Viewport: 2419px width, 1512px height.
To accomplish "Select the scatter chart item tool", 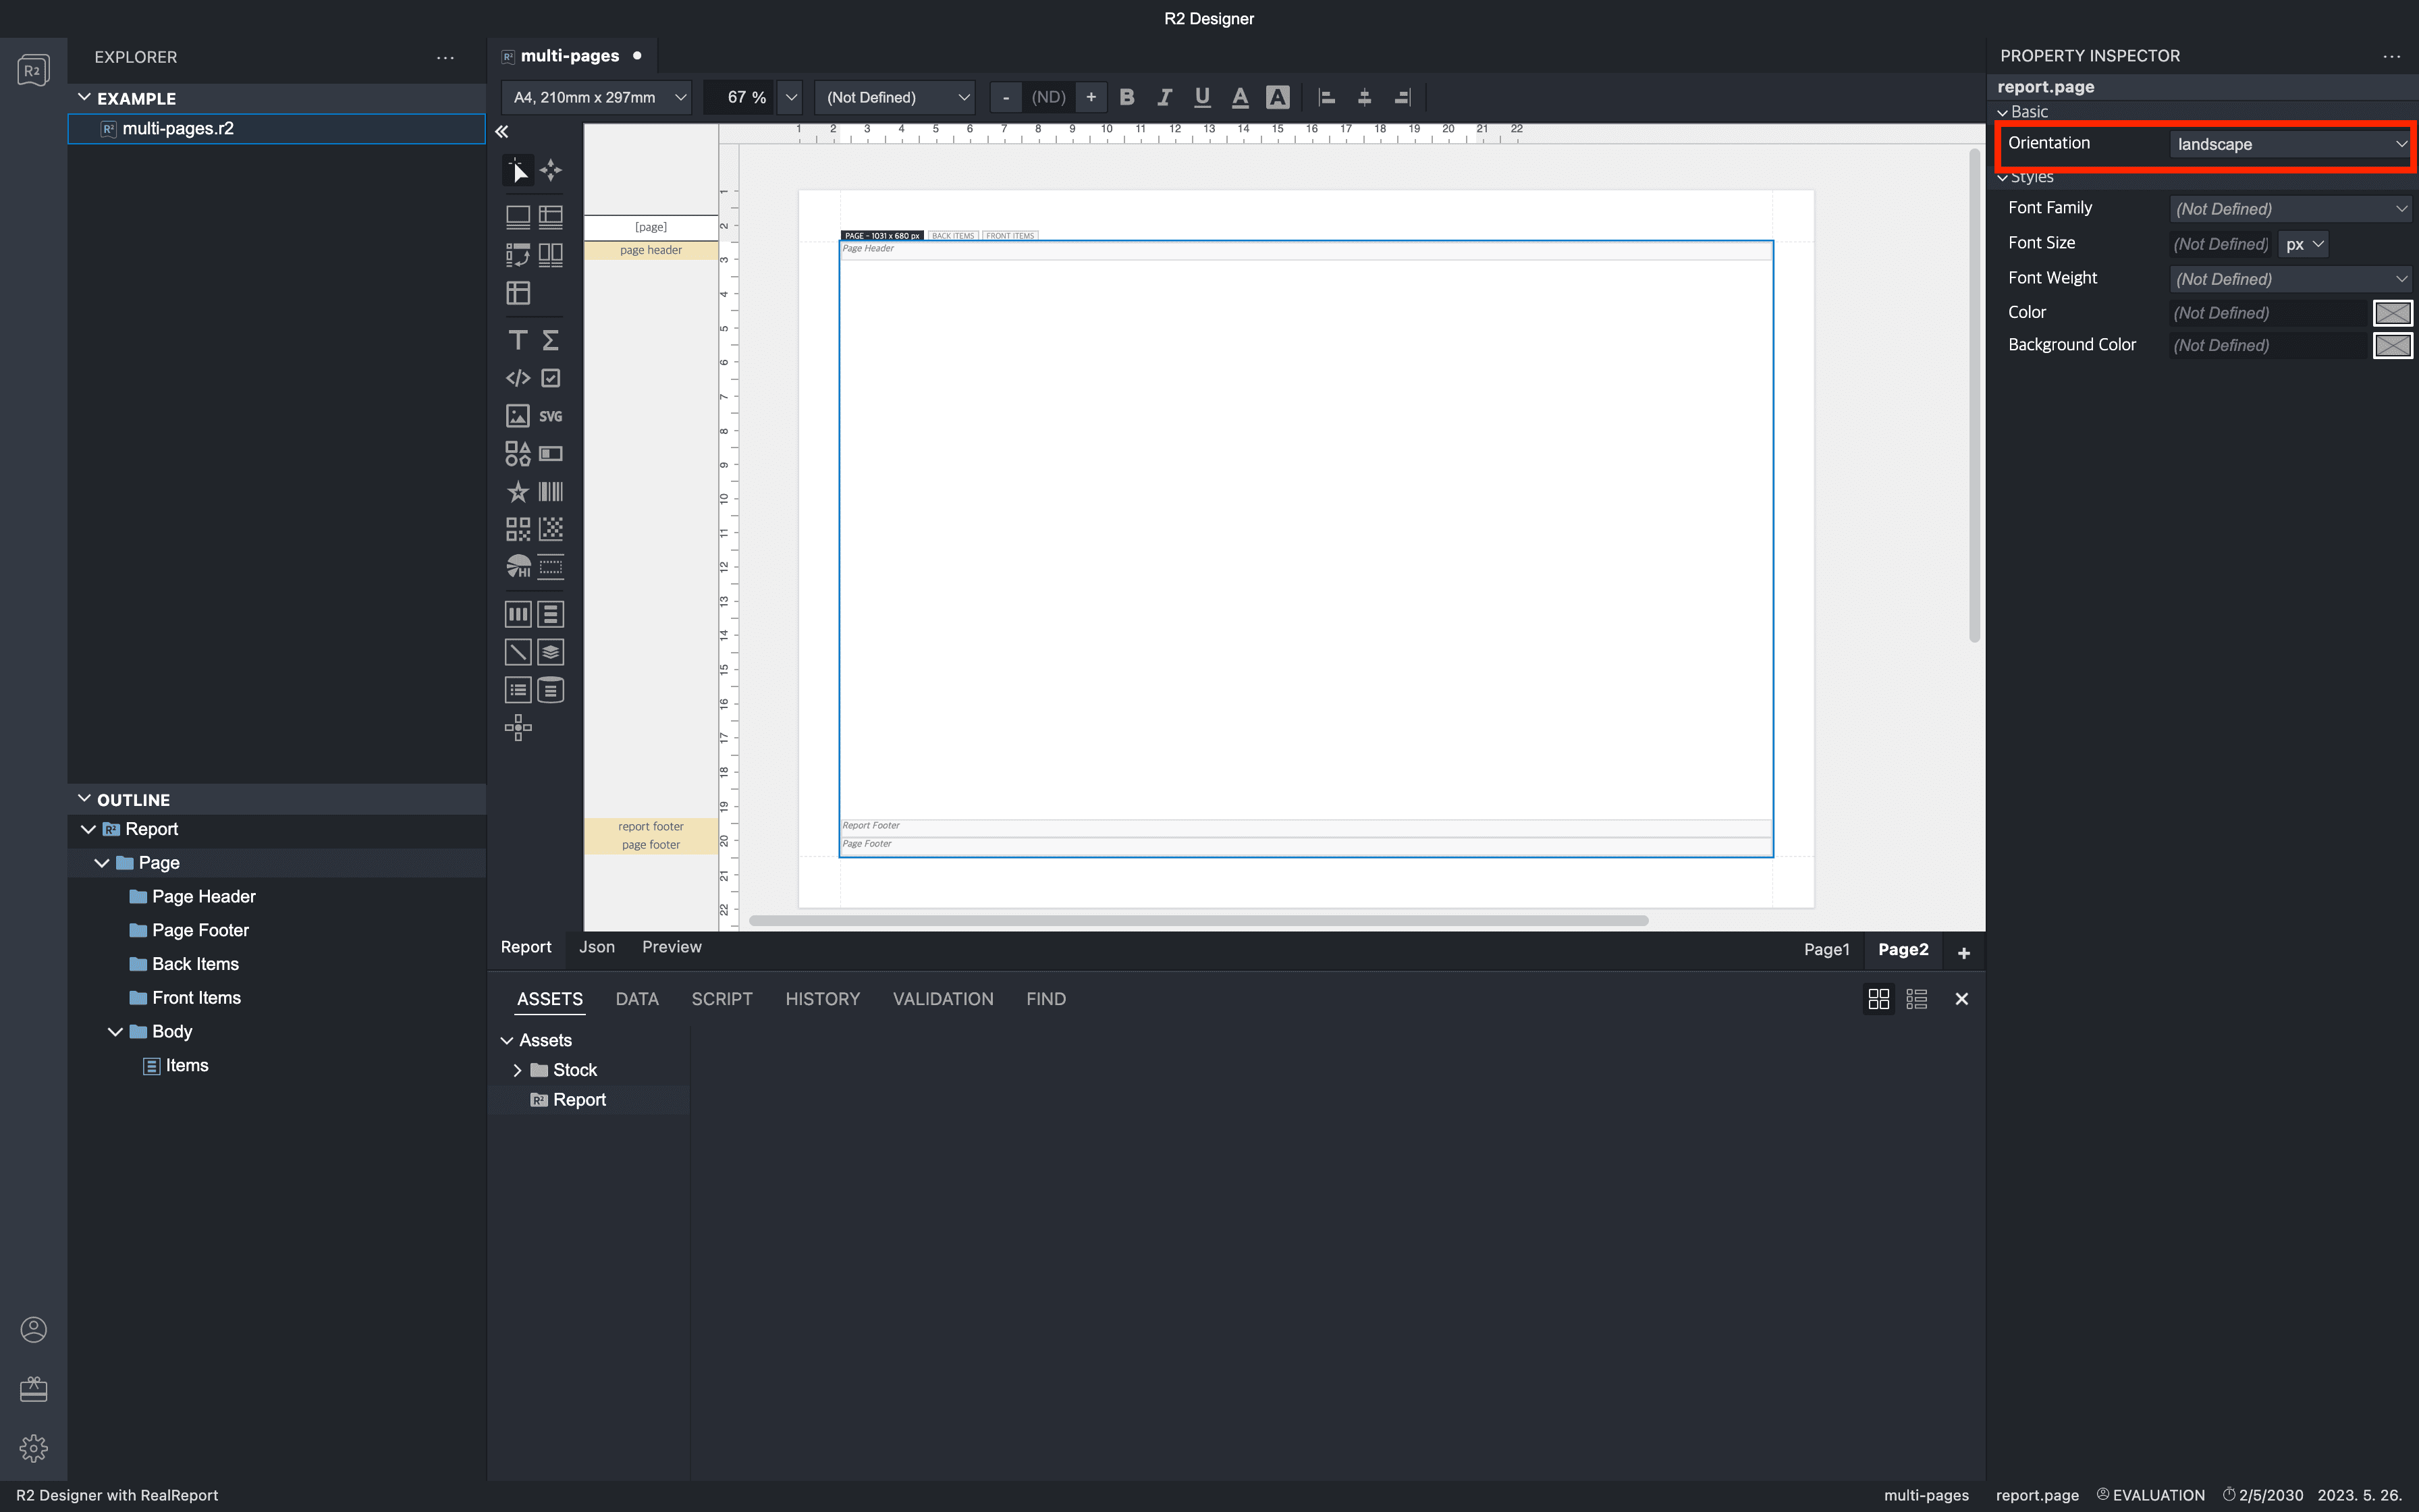I will (x=551, y=529).
